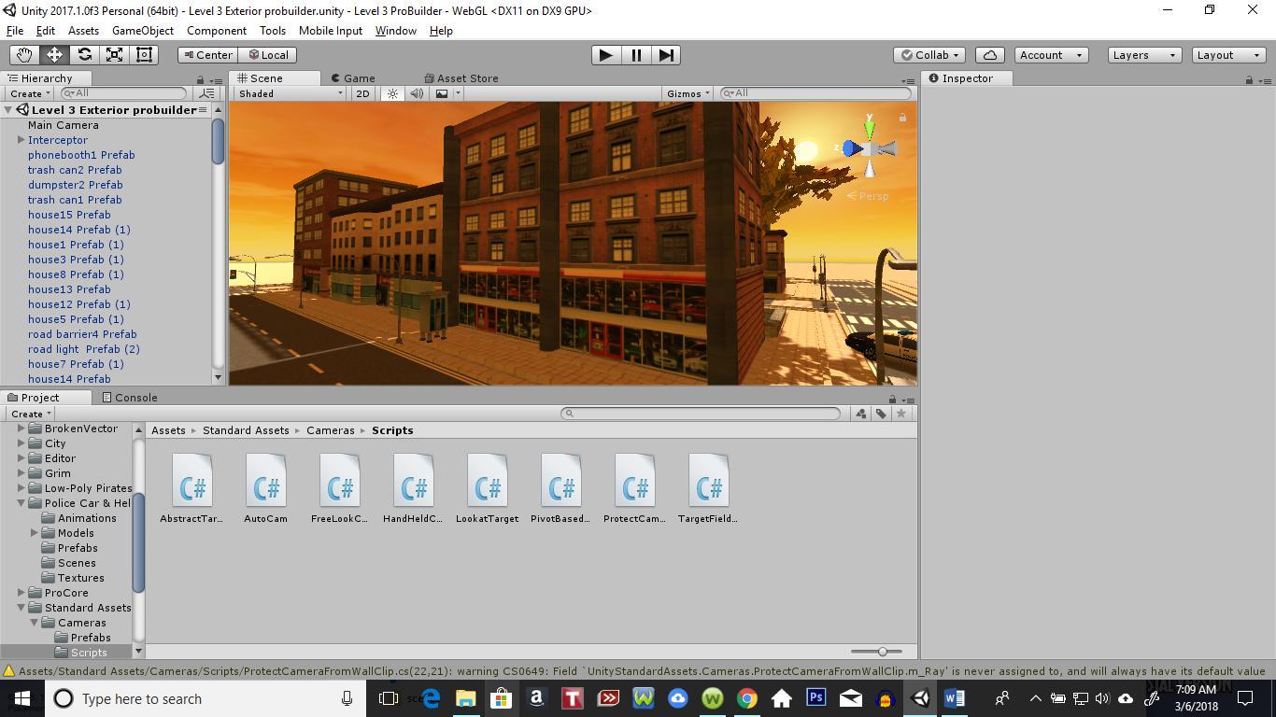Screen dimensions: 1276x717
Task: Toggle the scene gizmo lock icon
Action: coord(902,118)
